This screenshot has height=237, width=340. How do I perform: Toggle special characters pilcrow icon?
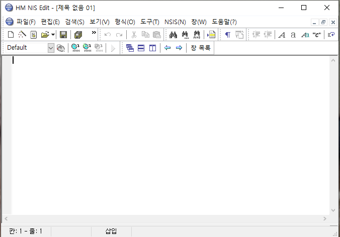[x=228, y=35]
